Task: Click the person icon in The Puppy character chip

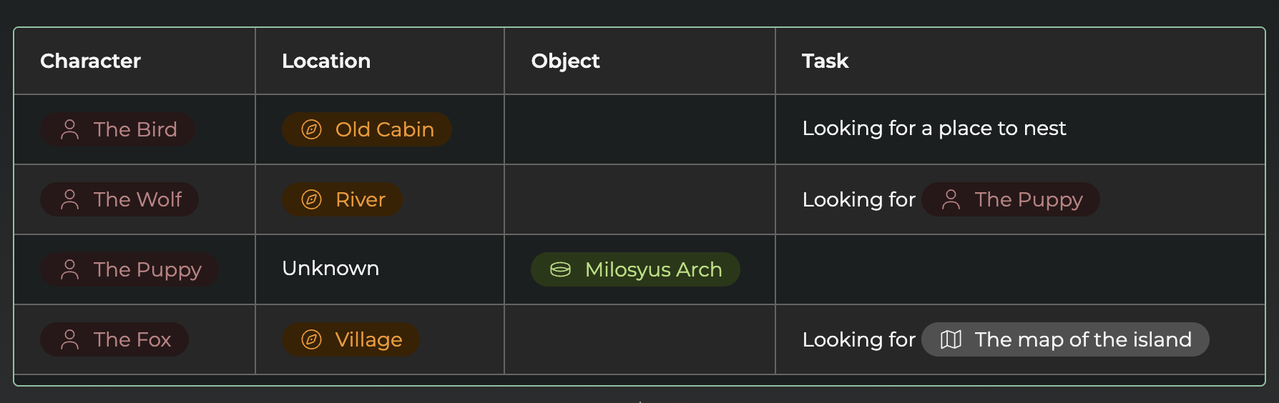Action: (70, 269)
